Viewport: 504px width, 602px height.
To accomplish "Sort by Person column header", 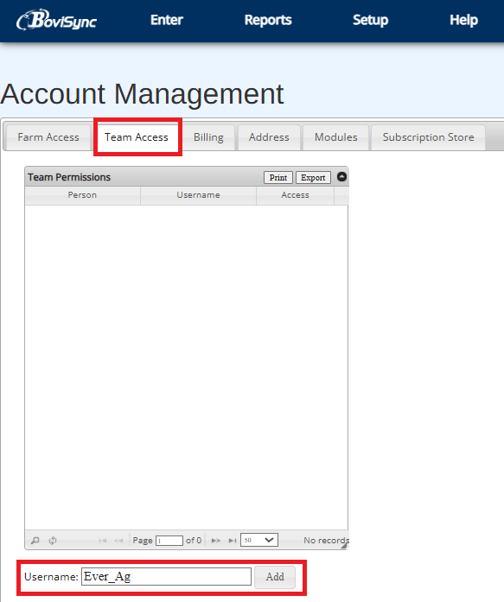I will [x=82, y=195].
